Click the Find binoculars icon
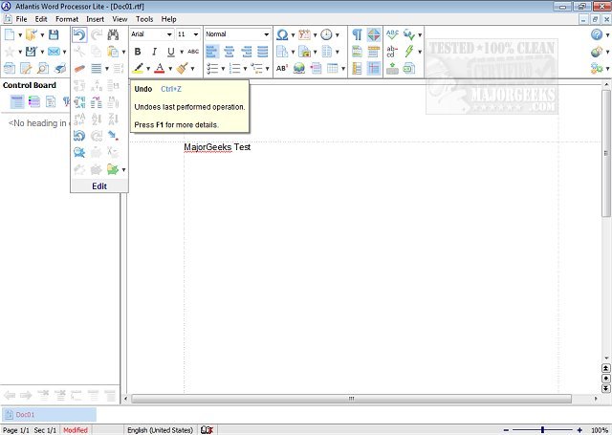This screenshot has height=435, width=612. 111,34
